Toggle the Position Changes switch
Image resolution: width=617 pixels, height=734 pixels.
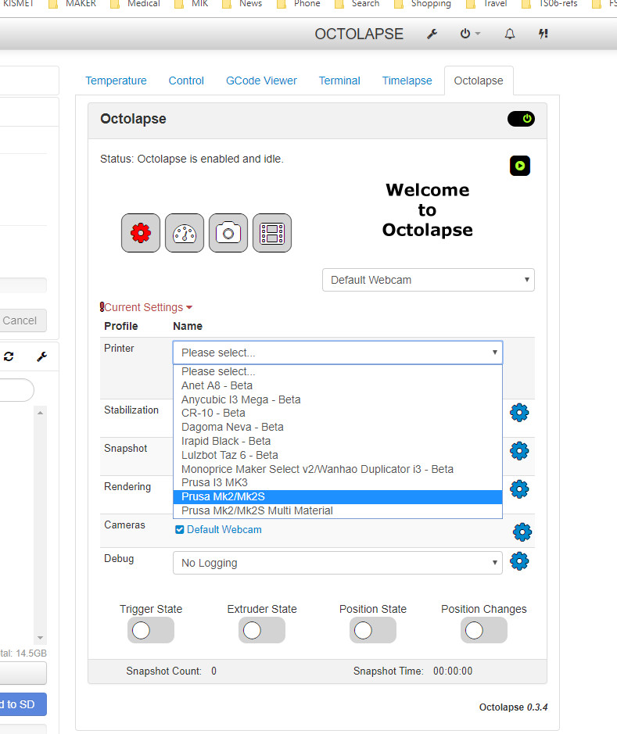click(x=483, y=630)
